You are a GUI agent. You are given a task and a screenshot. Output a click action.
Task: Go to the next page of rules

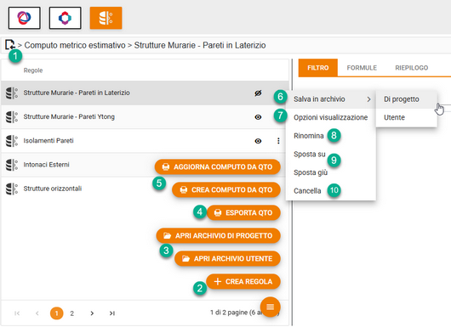92,313
